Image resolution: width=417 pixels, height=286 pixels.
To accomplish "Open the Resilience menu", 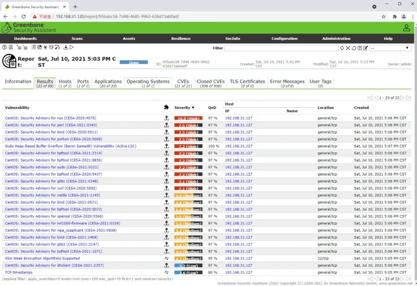I will coord(181,39).
